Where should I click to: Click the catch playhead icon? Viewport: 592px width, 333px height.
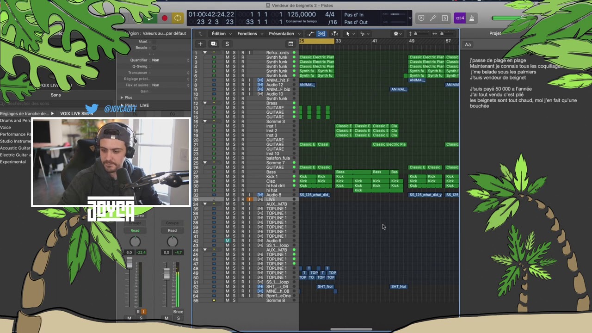click(334, 34)
